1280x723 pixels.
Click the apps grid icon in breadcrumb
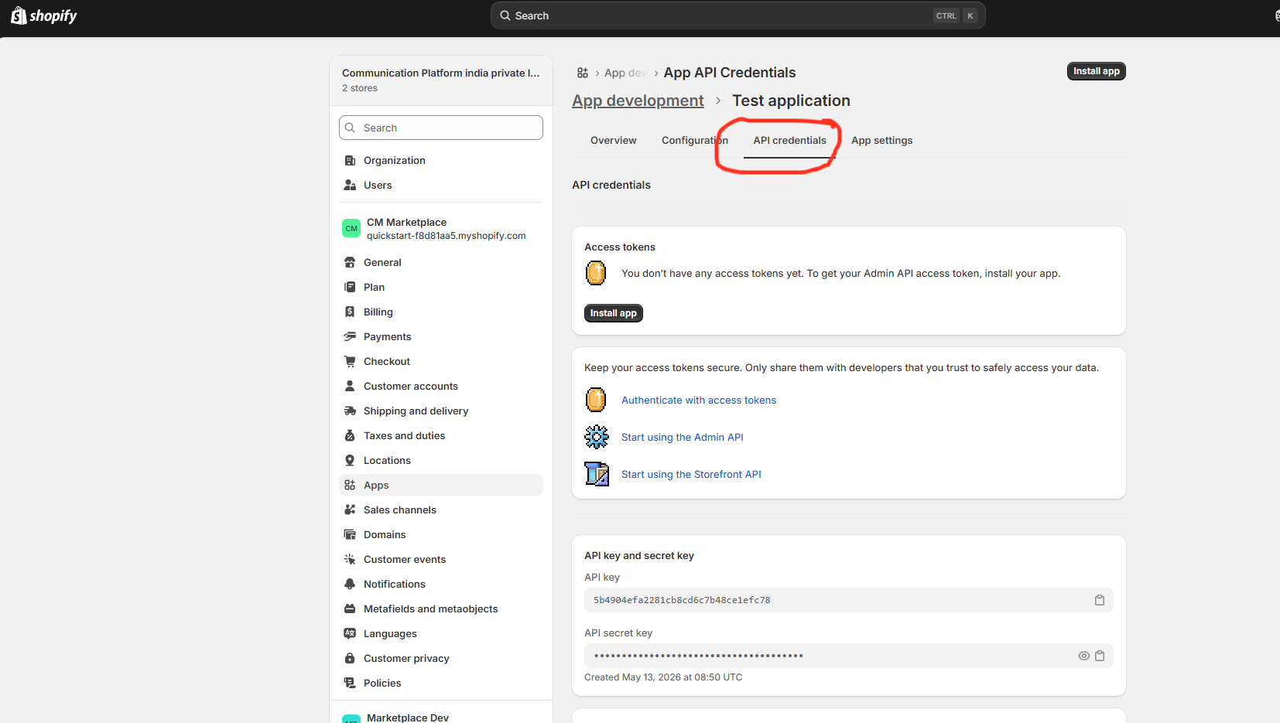(x=583, y=73)
